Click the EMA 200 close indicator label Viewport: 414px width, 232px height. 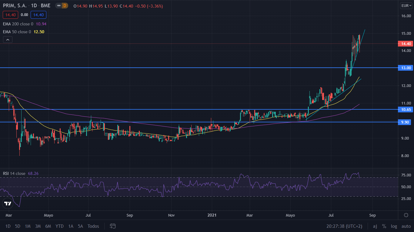point(17,24)
